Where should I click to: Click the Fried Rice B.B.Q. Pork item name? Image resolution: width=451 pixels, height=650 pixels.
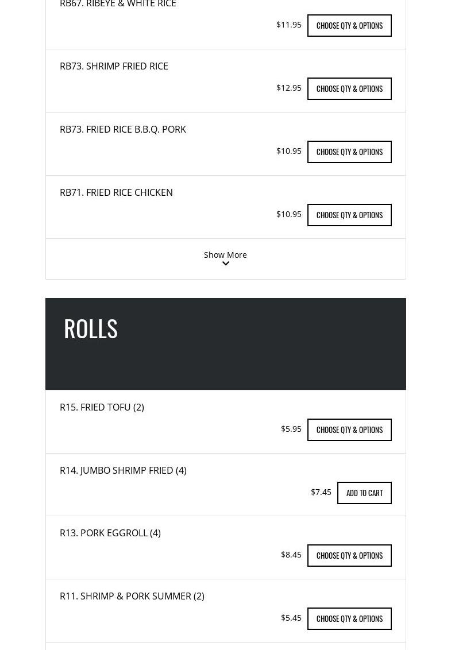(x=123, y=129)
